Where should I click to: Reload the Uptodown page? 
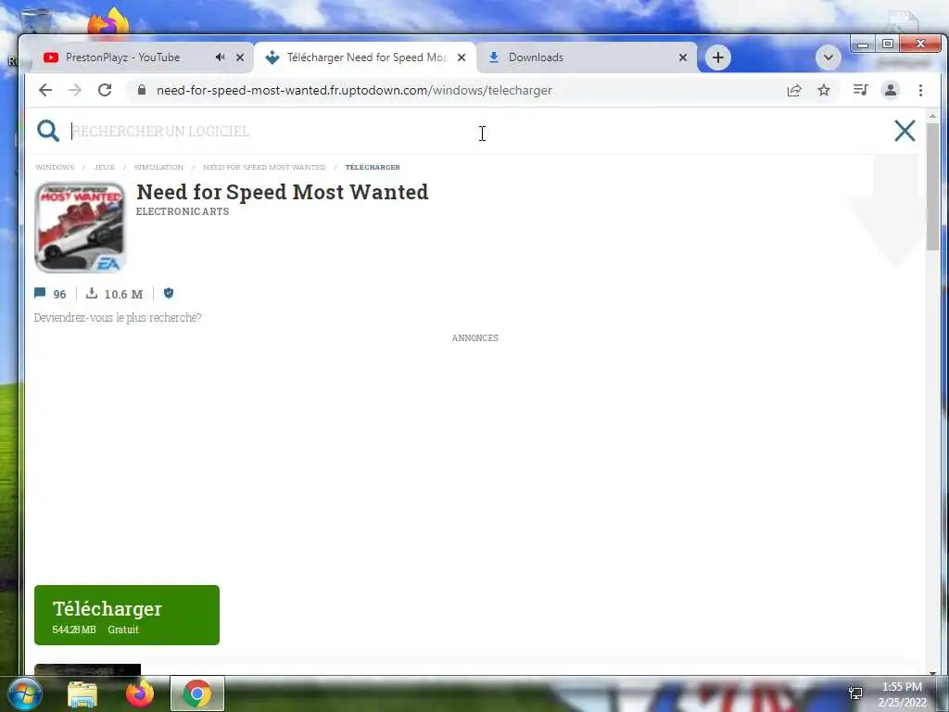105,90
